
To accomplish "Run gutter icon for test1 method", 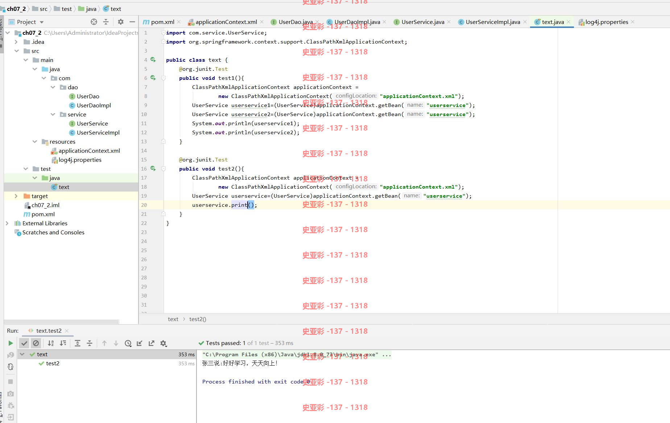I will (x=153, y=78).
